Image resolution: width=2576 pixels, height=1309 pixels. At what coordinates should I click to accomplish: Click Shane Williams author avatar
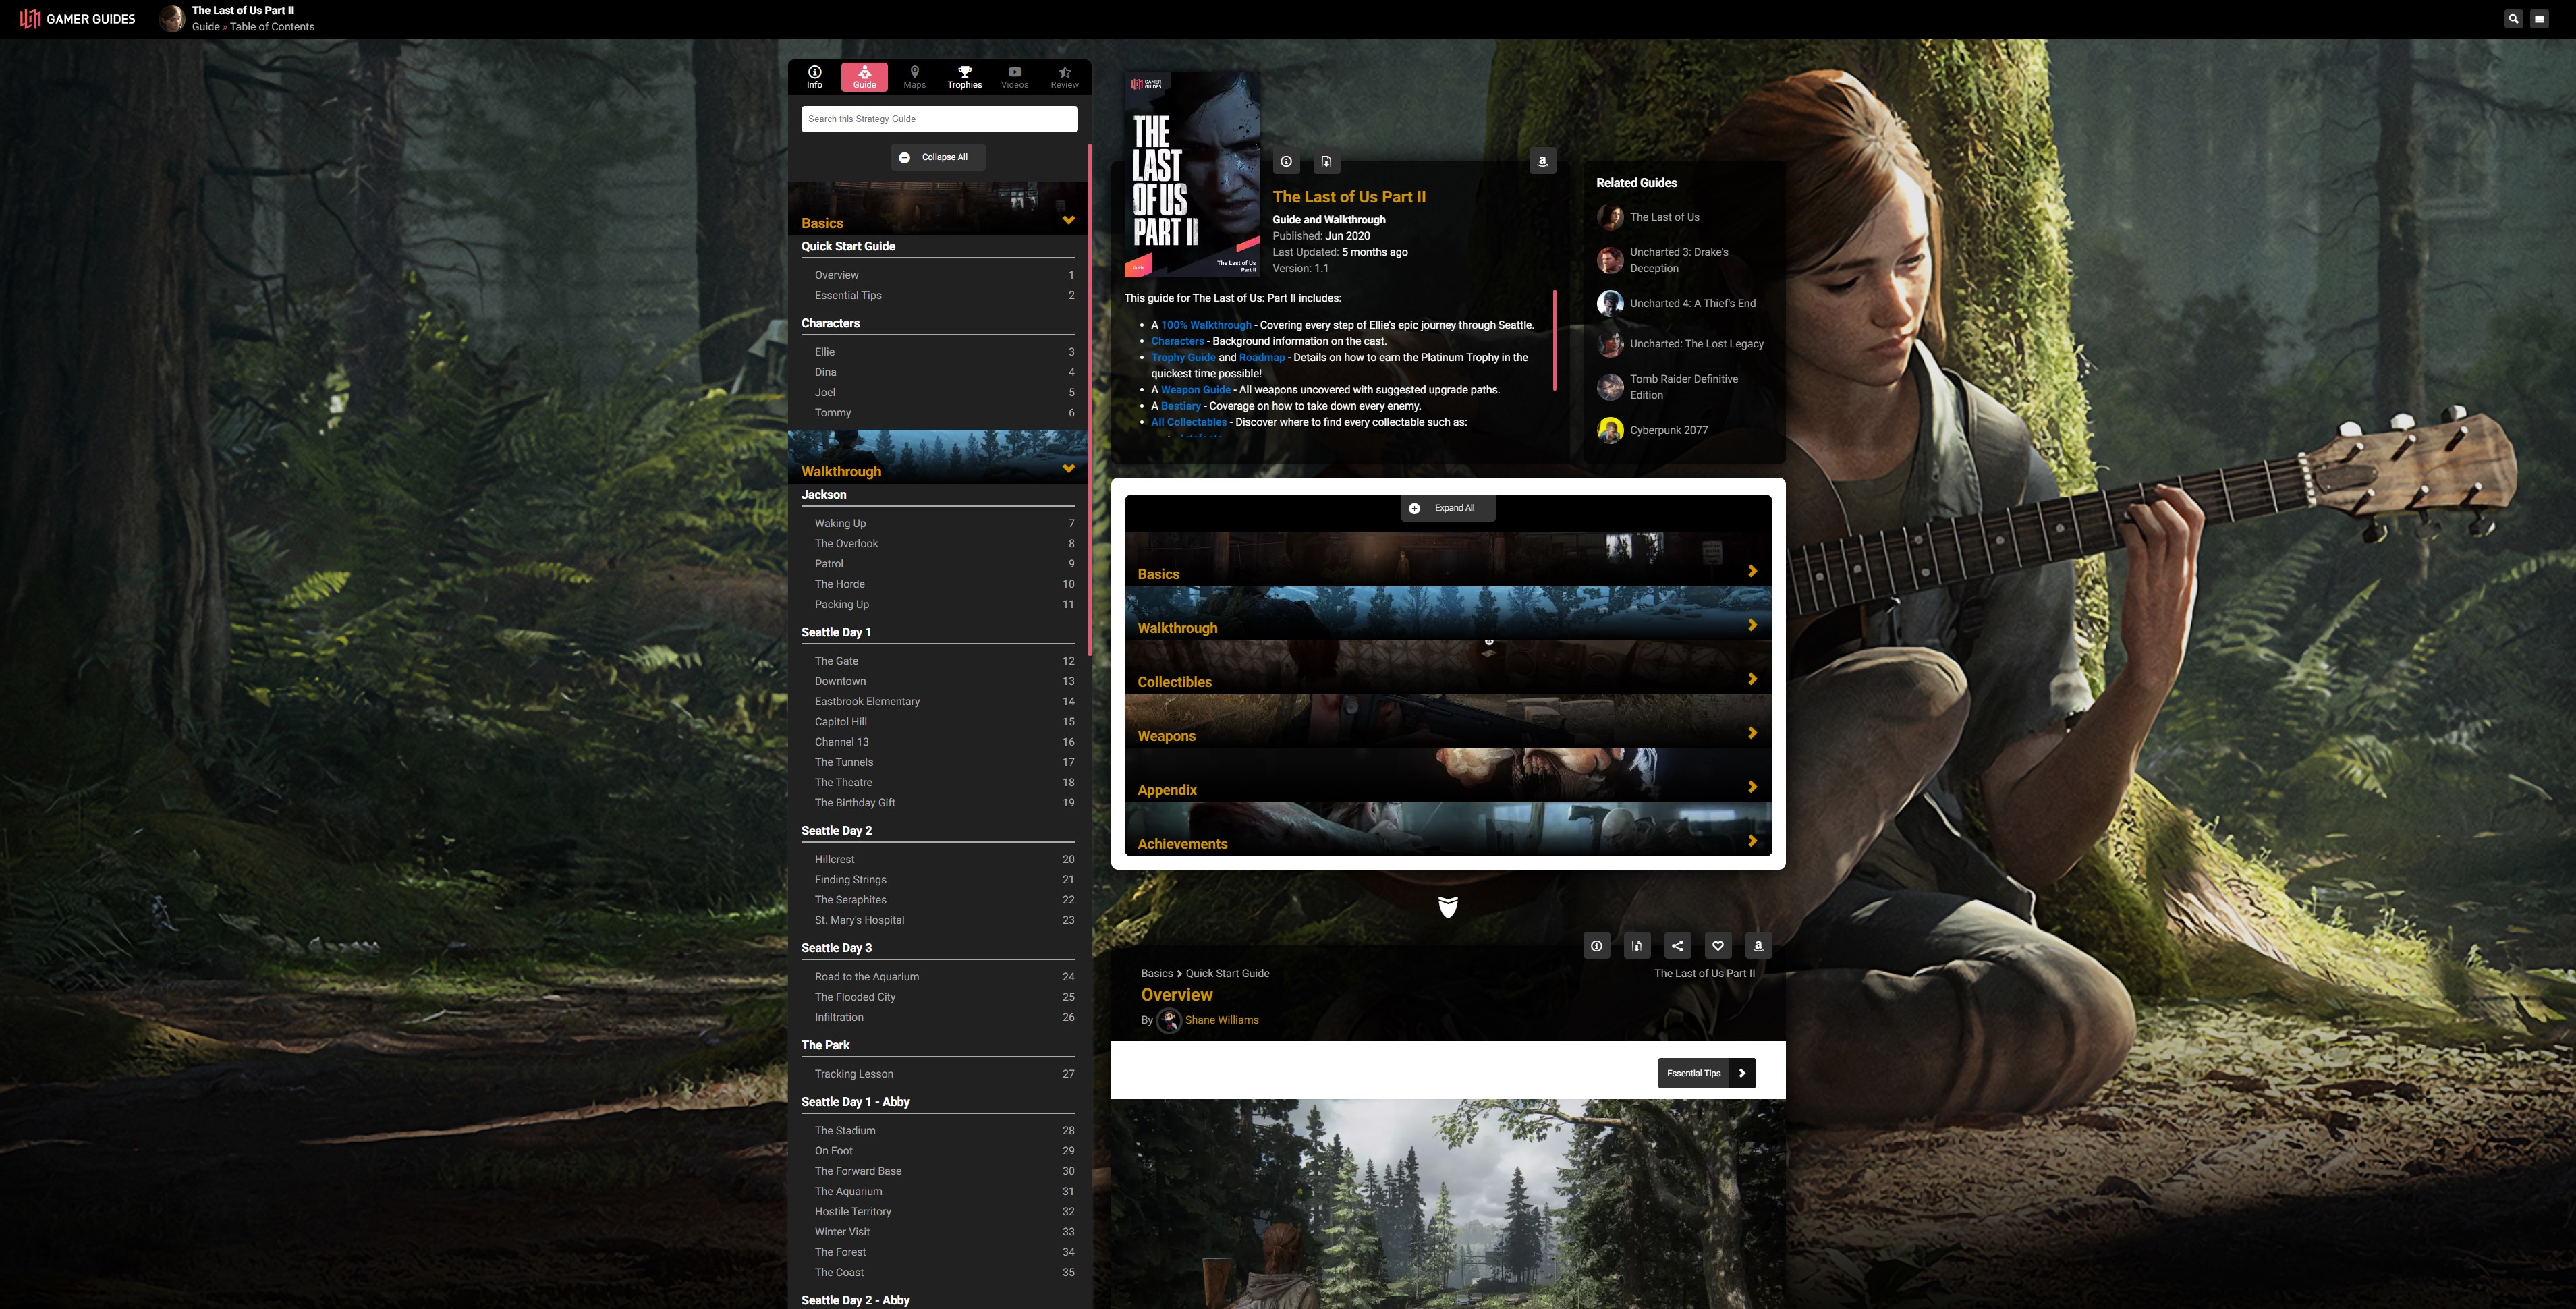coord(1169,1020)
